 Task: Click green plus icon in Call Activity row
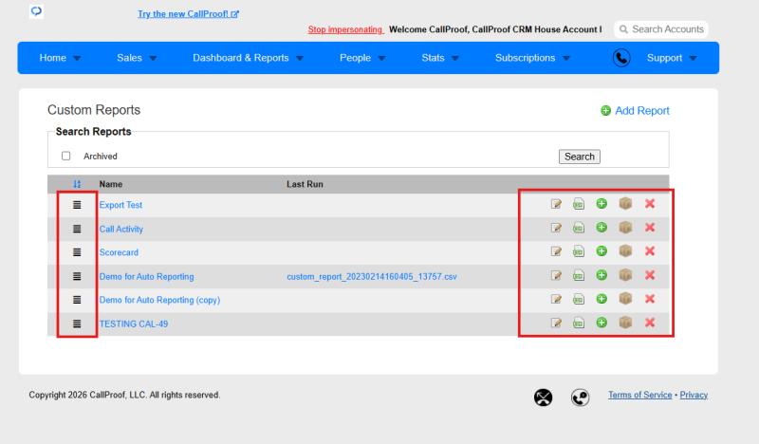[x=602, y=227]
